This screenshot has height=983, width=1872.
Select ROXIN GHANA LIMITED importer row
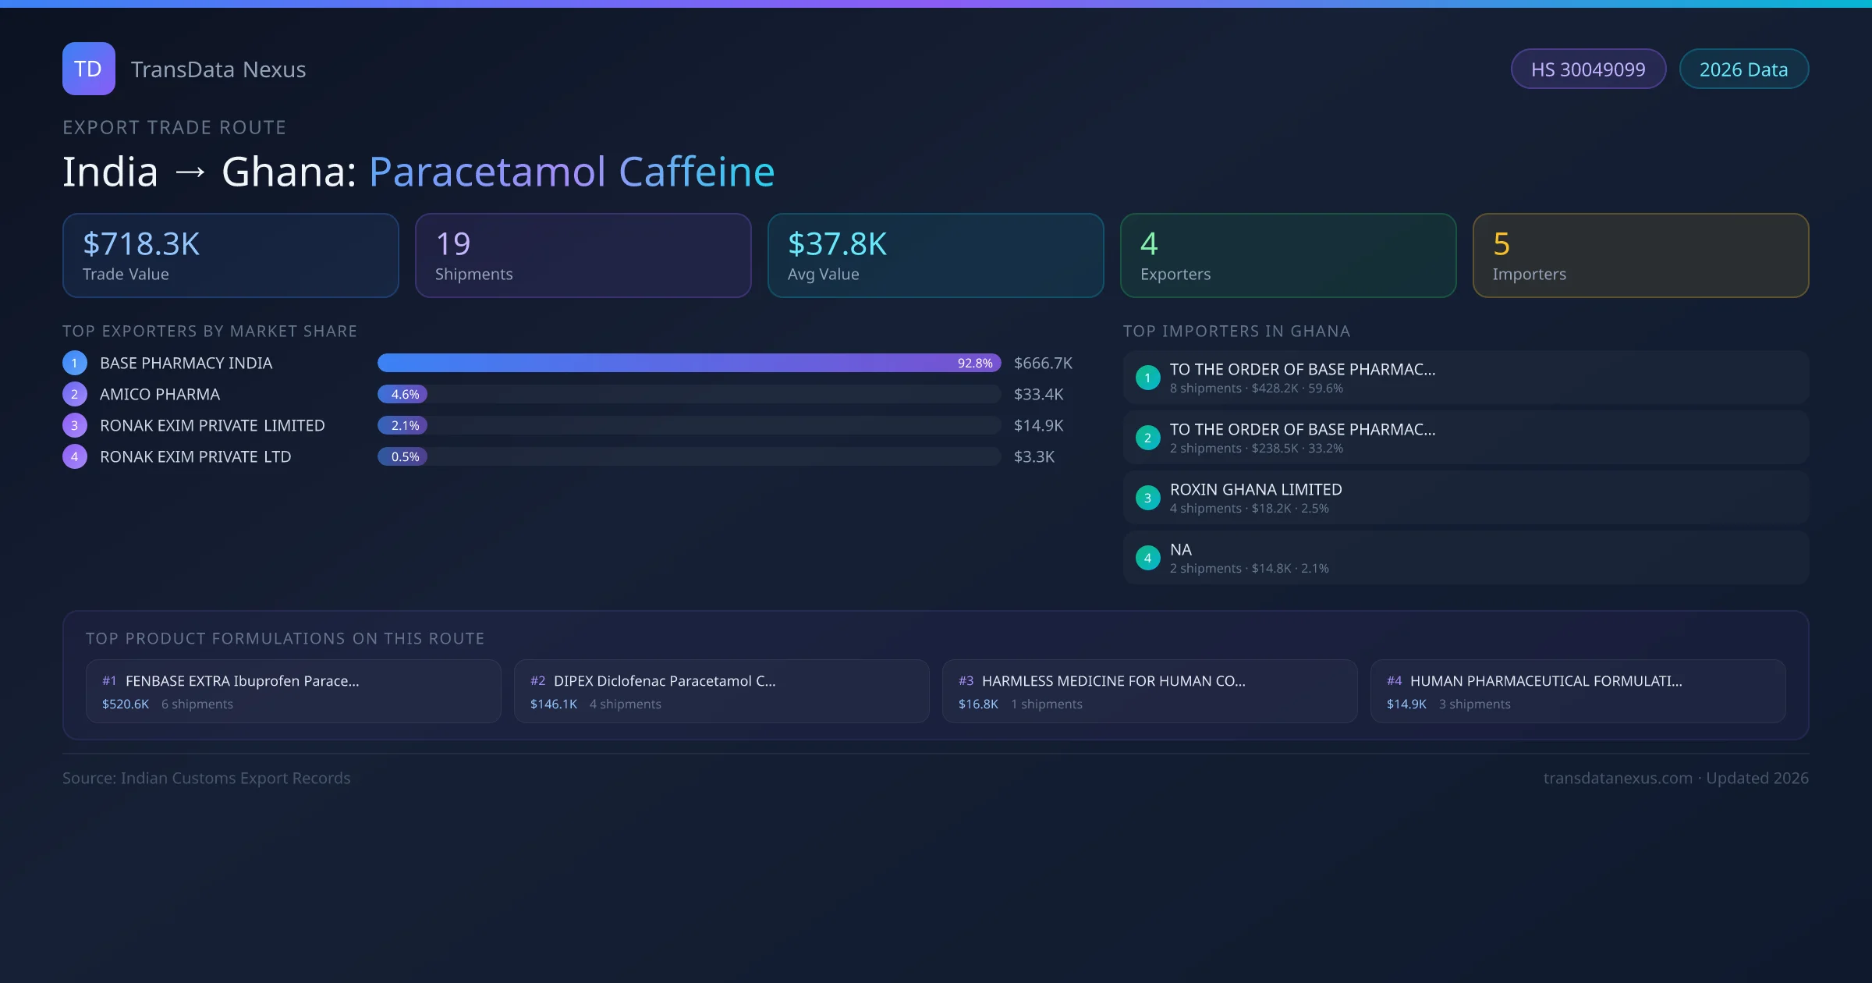(1465, 498)
